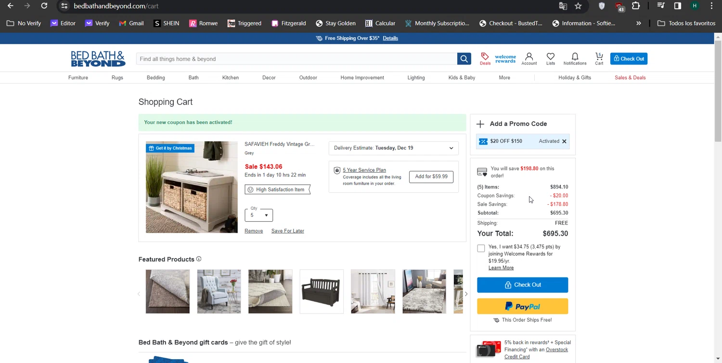Viewport: 722px width, 363px height.
Task: Open the storage bench product image
Action: click(192, 187)
